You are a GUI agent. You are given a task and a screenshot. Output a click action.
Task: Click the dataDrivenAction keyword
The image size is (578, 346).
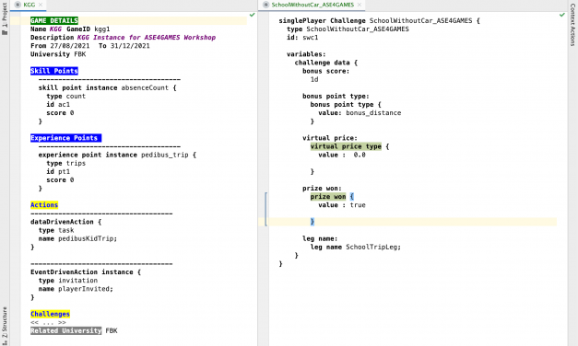tap(62, 222)
